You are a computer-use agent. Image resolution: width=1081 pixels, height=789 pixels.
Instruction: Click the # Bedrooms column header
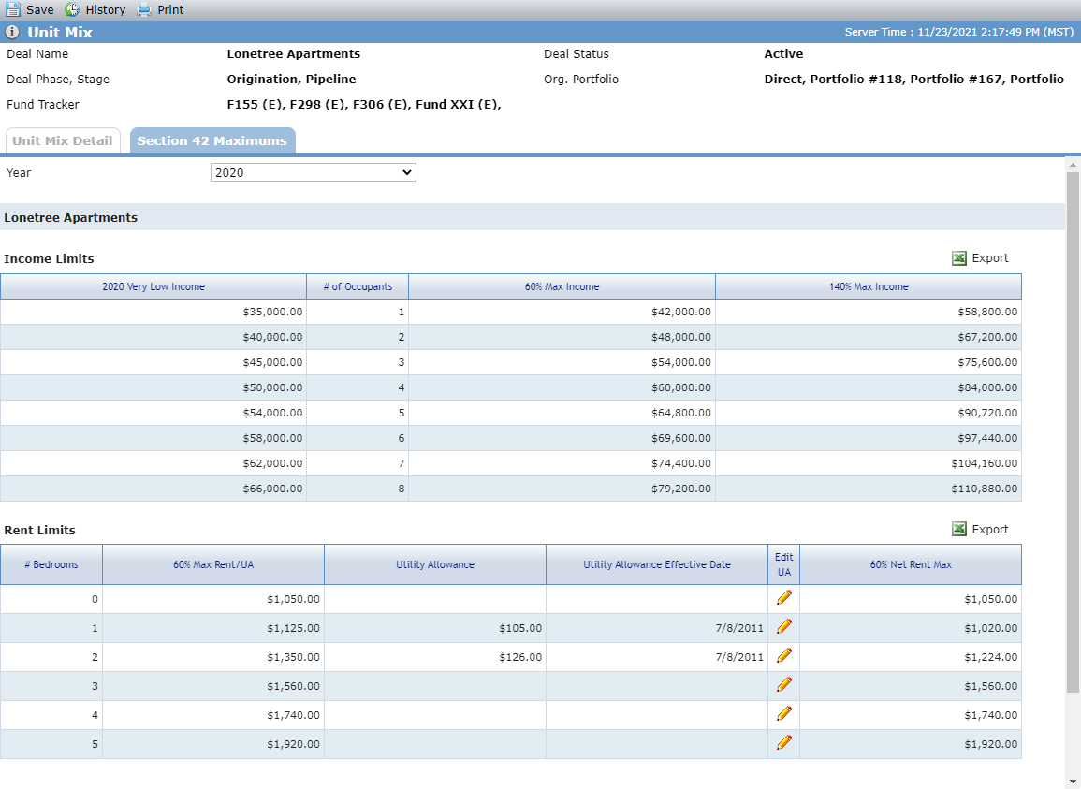pos(51,564)
